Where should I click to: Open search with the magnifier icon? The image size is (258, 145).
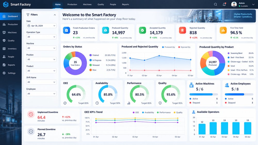[x=215, y=4]
